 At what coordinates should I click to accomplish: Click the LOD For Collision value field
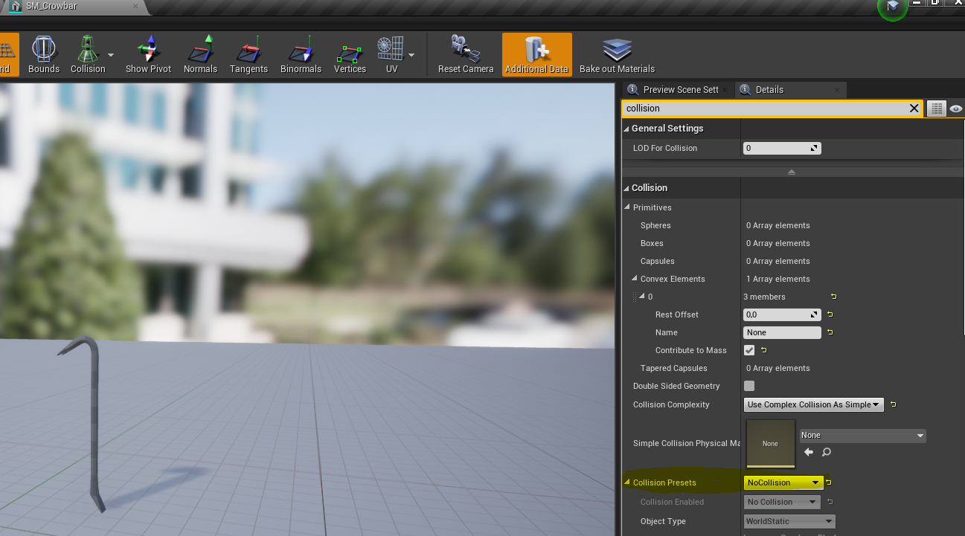pyautogui.click(x=782, y=148)
